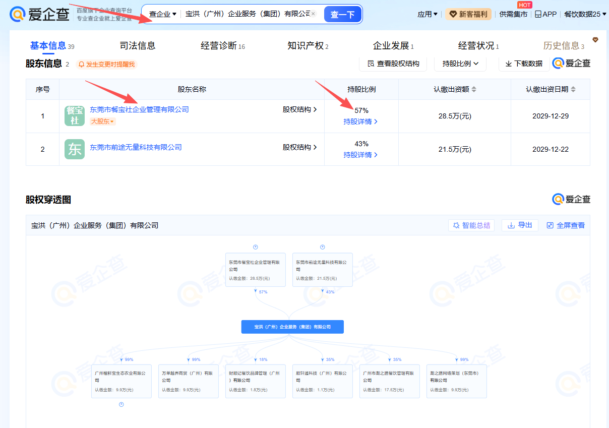Screen dimensions: 609x428
Task: Switch to the 经营诊断 tab
Action: pyautogui.click(x=223, y=46)
